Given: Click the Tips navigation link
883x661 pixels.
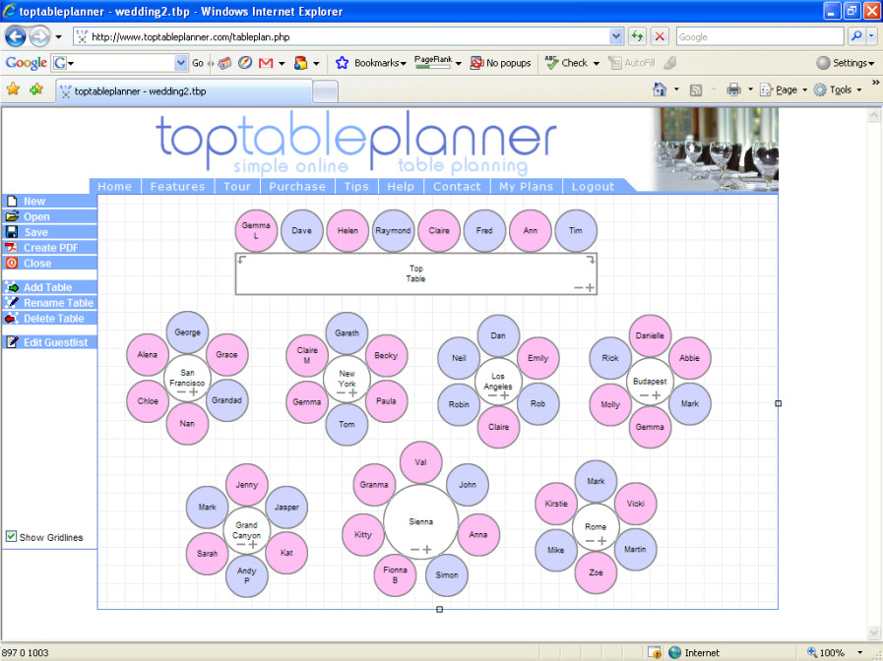Looking at the screenshot, I should click(356, 186).
